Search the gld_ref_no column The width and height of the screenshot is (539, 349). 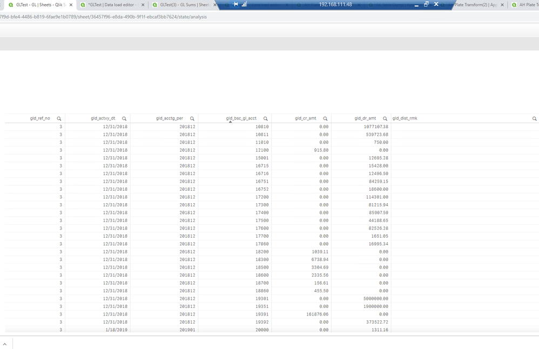59,119
